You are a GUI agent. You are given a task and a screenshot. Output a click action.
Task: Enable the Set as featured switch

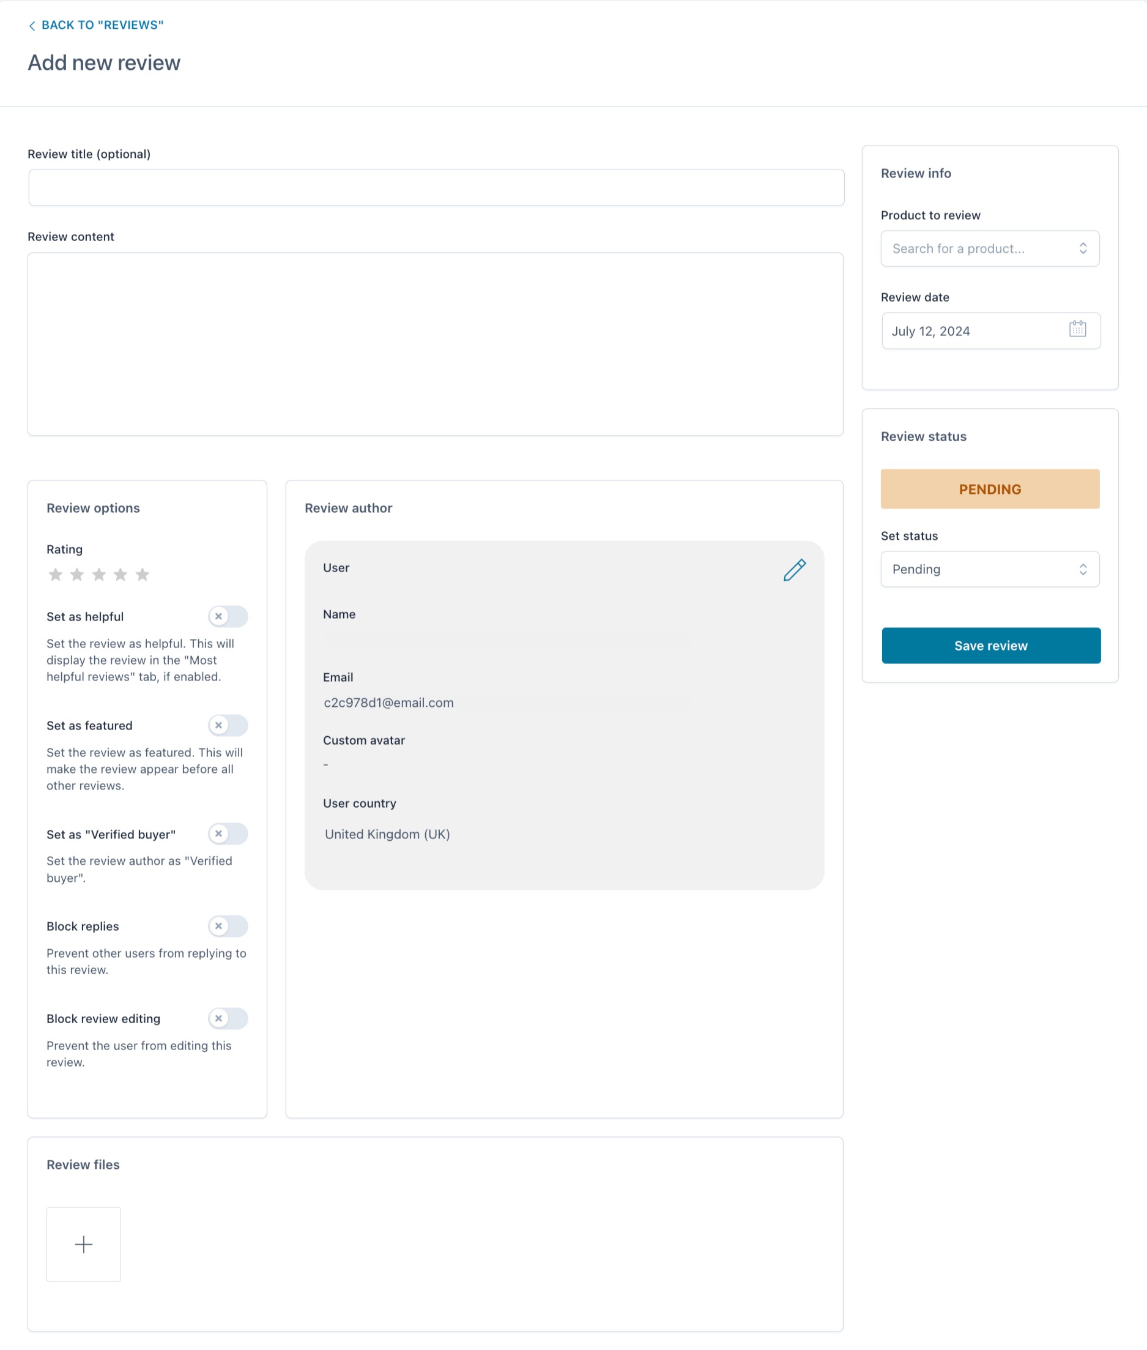[228, 725]
